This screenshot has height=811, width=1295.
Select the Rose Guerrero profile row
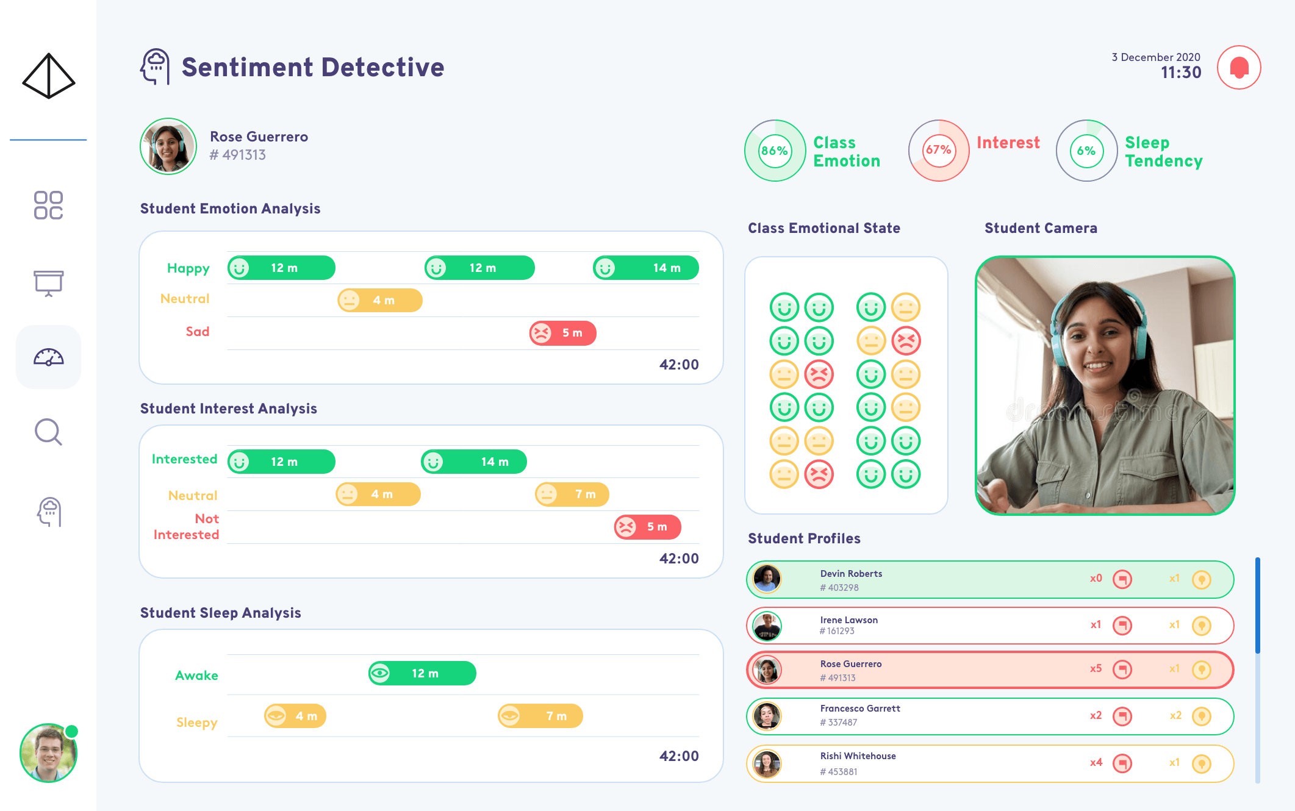(952, 670)
